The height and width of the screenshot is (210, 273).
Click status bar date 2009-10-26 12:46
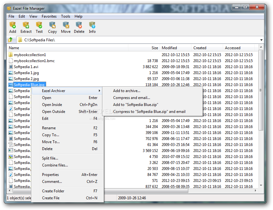click(x=132, y=198)
